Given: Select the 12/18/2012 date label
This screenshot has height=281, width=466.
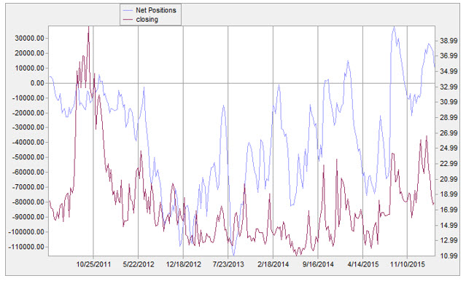Looking at the screenshot, I should click(x=183, y=264).
